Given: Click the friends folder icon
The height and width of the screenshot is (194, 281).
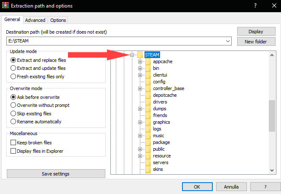Looking at the screenshot, I should click(148, 115).
